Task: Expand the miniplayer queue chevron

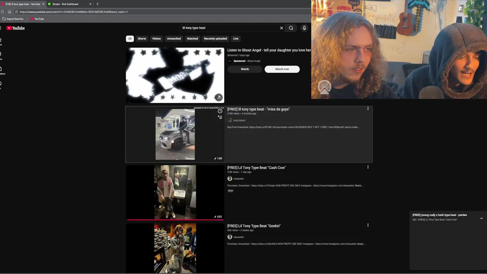Action: click(x=481, y=218)
